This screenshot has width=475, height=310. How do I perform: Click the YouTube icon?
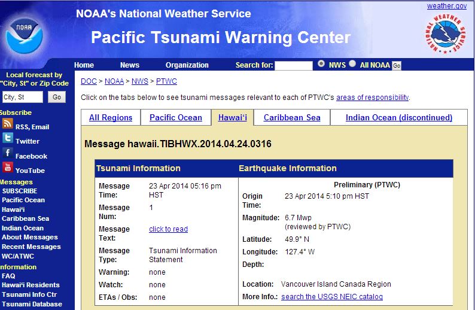point(8,168)
